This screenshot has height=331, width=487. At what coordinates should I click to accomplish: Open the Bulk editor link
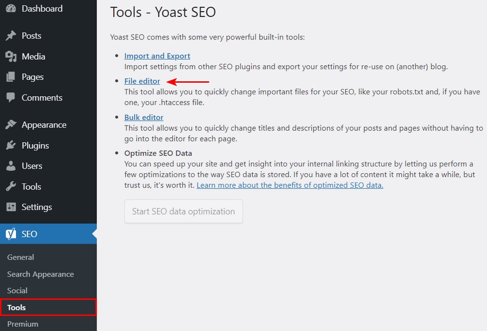click(144, 117)
